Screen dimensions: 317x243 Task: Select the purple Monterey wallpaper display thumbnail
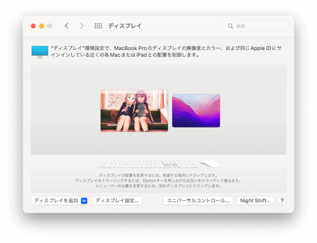click(196, 111)
